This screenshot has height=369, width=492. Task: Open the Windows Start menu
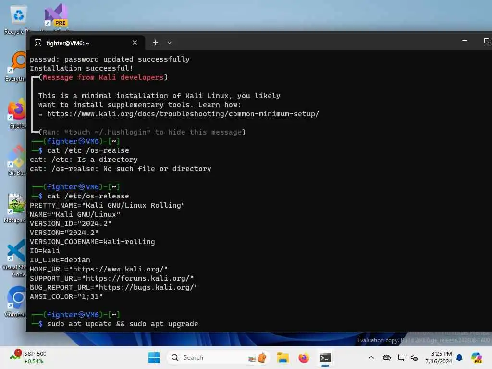pyautogui.click(x=154, y=357)
